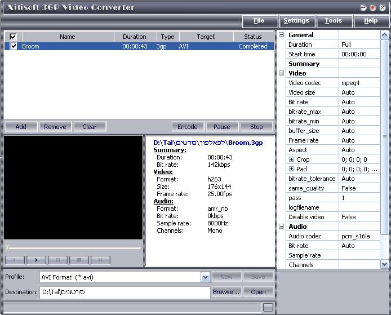Skip to the next frame in preview
This screenshot has width=391, height=315.
click(x=100, y=260)
